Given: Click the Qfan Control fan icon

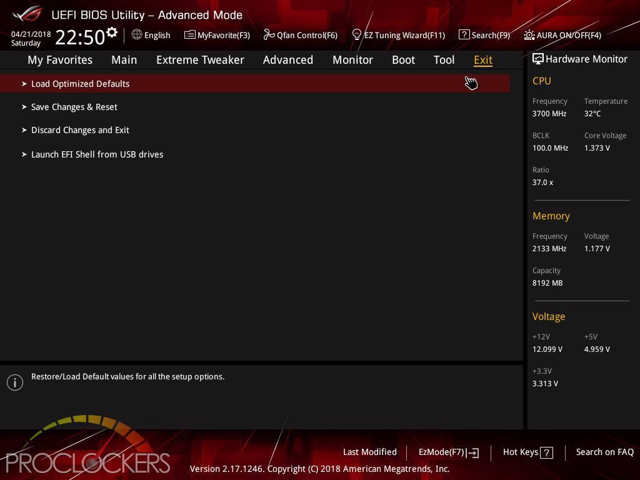Looking at the screenshot, I should 269,35.
